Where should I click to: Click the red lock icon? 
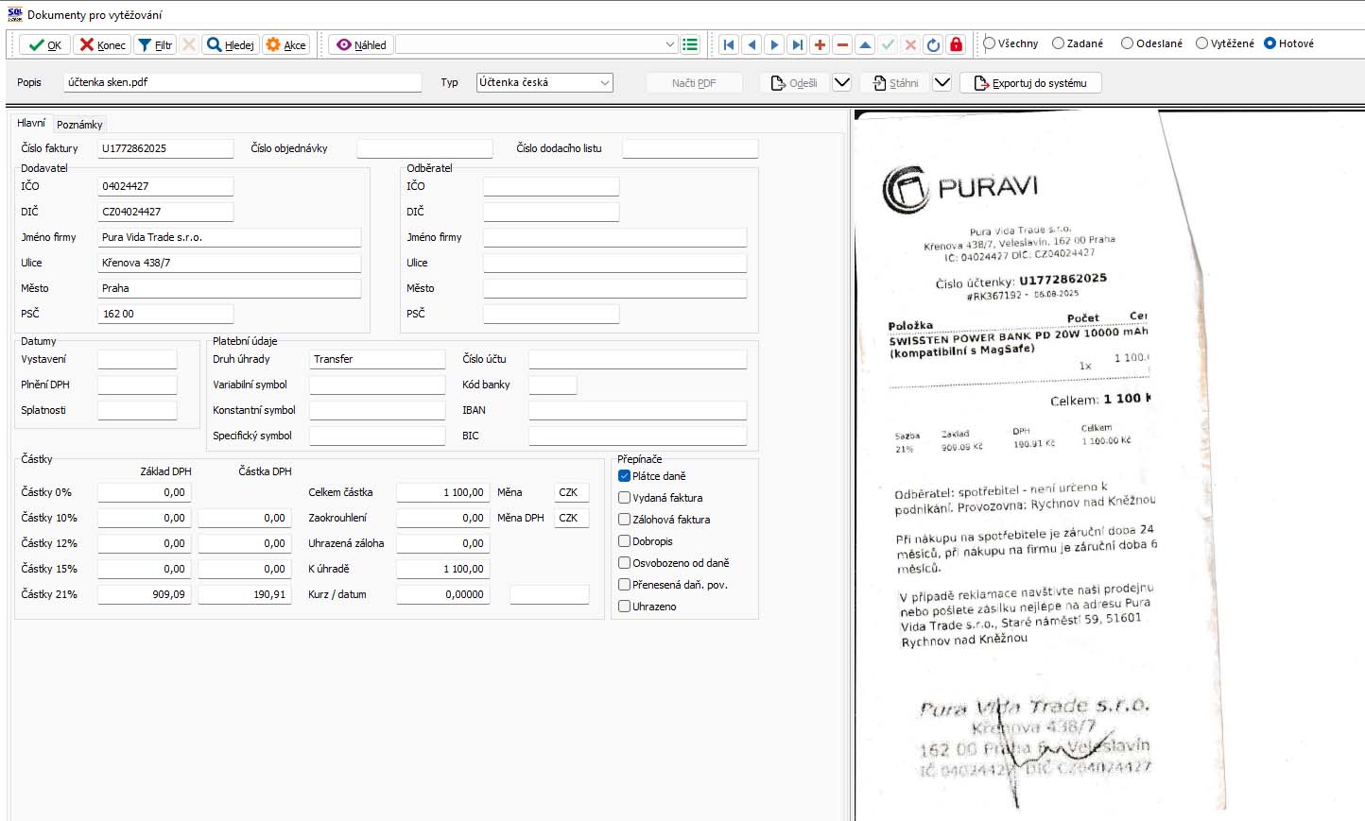coord(956,44)
